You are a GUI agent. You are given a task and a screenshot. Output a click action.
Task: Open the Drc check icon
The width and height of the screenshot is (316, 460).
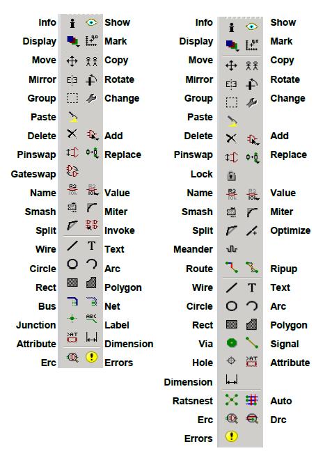coord(252,419)
